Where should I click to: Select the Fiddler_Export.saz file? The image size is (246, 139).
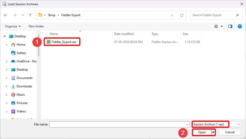point(64,42)
